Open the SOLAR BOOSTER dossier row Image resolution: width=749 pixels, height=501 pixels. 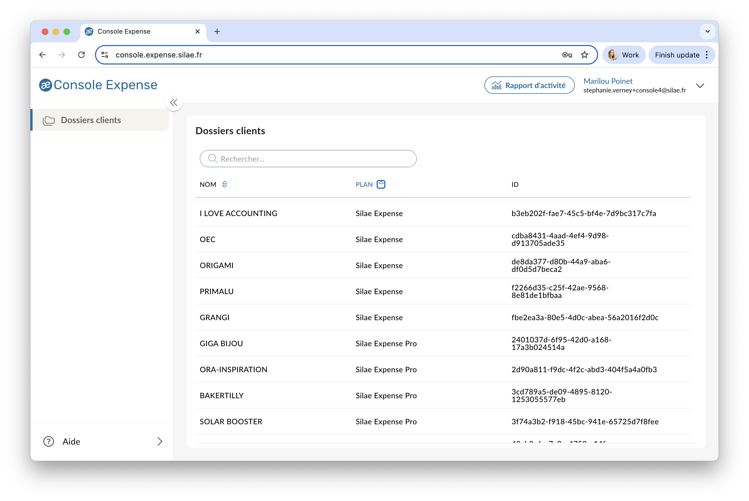[x=443, y=422]
